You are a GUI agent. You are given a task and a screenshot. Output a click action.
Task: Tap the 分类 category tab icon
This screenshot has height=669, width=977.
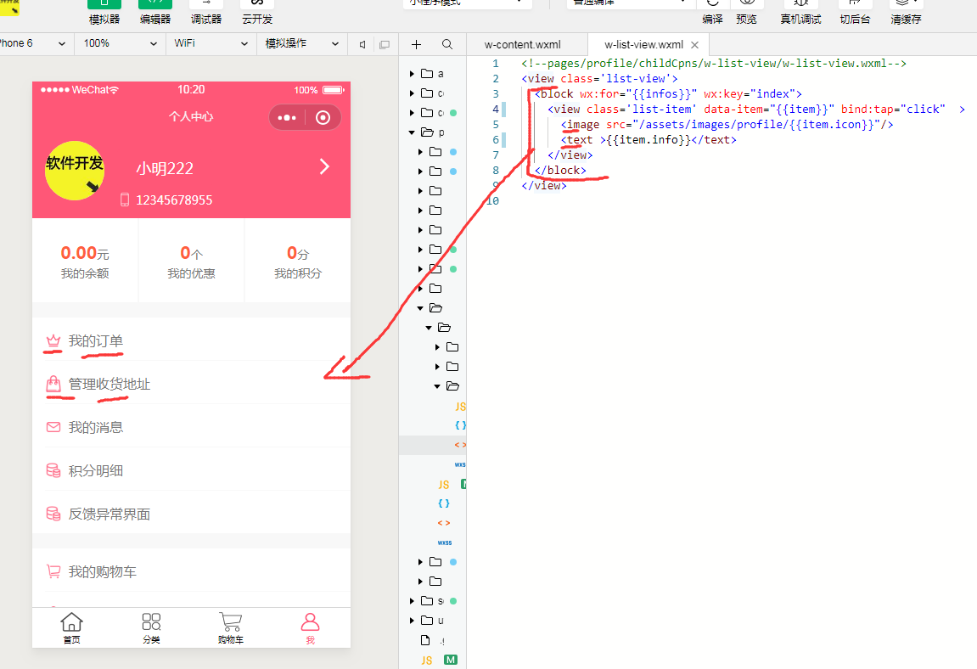(x=151, y=627)
